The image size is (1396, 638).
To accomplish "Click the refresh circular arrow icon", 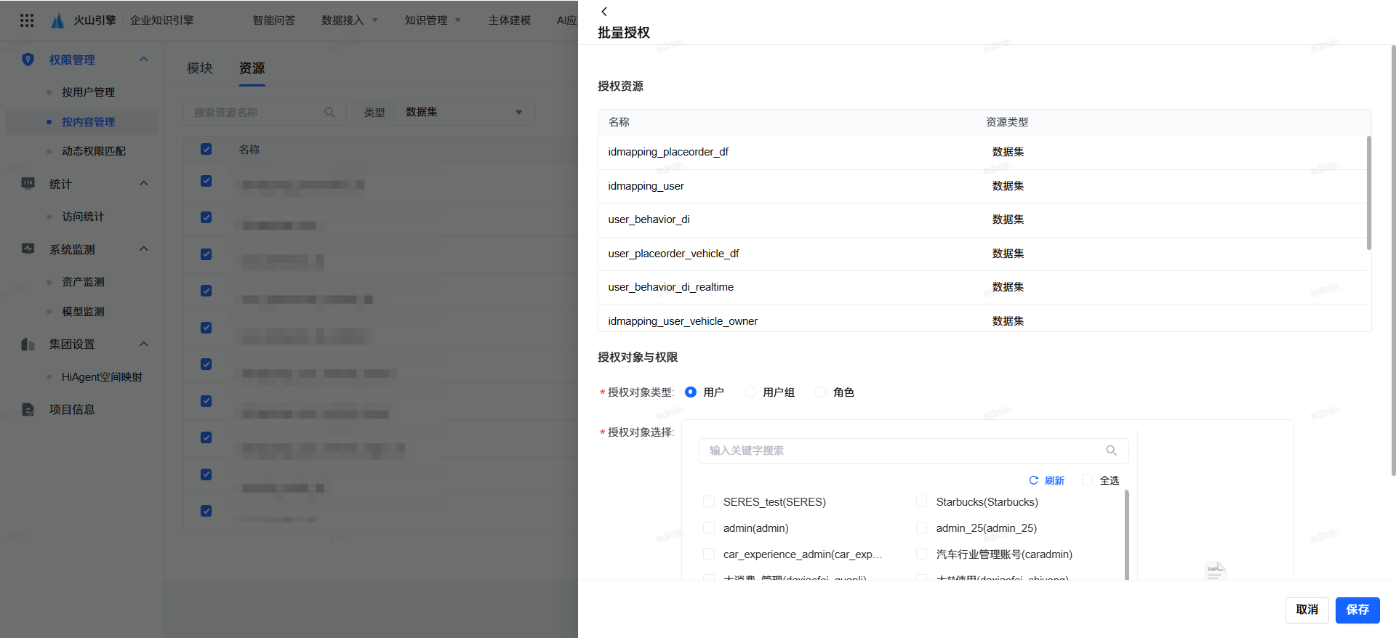I will point(1033,480).
